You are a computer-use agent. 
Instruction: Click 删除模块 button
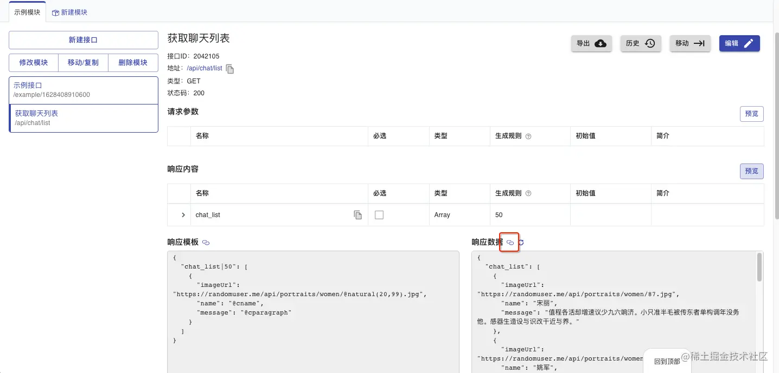pyautogui.click(x=133, y=62)
